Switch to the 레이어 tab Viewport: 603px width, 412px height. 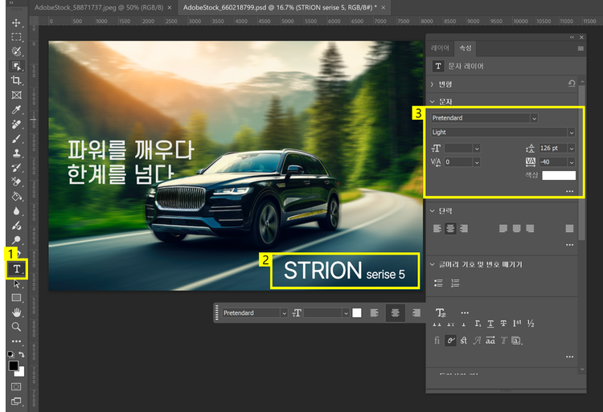(441, 48)
